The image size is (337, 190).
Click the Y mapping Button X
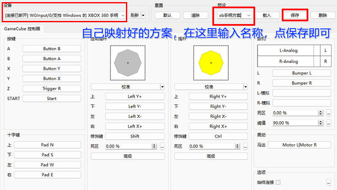point(52,78)
